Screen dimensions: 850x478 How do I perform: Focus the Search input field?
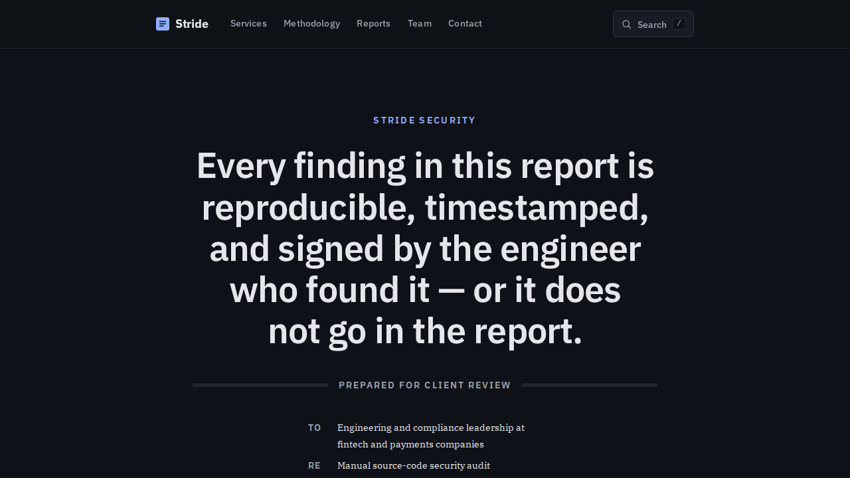pos(653,24)
